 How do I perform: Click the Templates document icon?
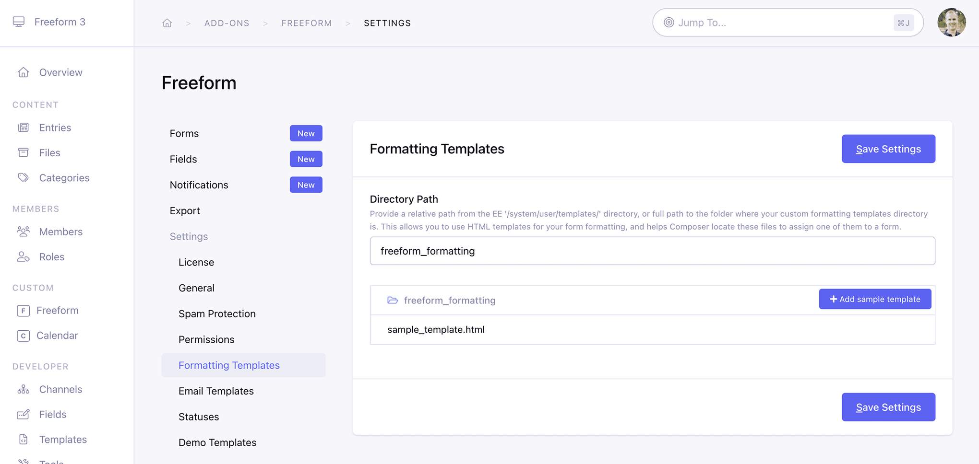point(23,439)
